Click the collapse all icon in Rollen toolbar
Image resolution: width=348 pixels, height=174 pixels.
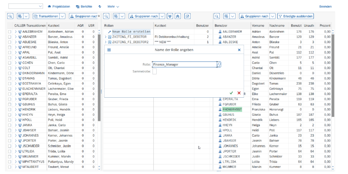(x=178, y=16)
